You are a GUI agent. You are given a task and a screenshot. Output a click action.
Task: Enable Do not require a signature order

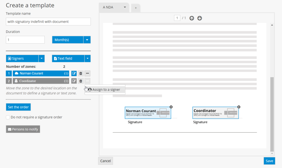coord(8,117)
